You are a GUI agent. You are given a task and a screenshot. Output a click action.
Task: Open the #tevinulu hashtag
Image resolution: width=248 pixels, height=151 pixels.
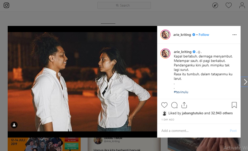coord(181,92)
